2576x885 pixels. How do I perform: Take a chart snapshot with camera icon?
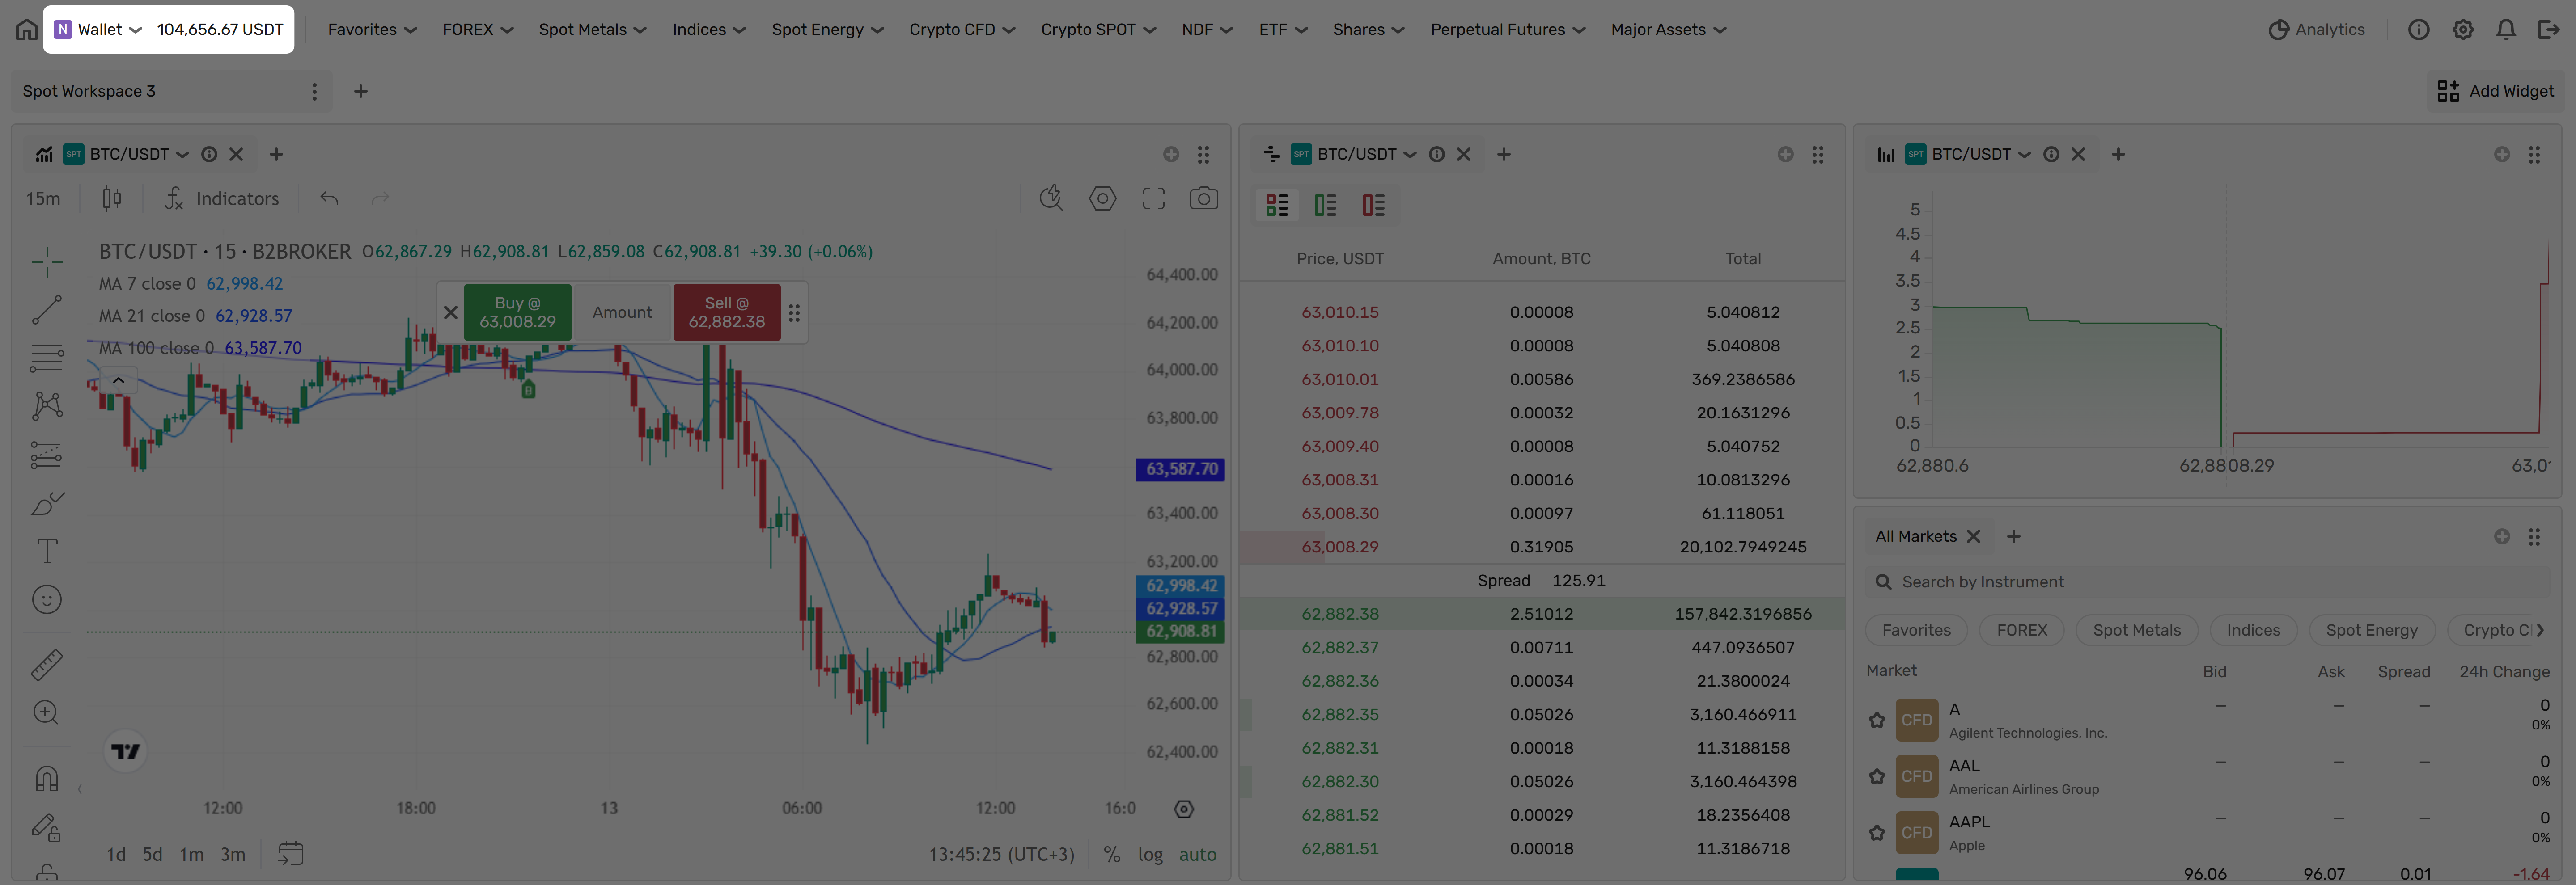click(x=1203, y=199)
